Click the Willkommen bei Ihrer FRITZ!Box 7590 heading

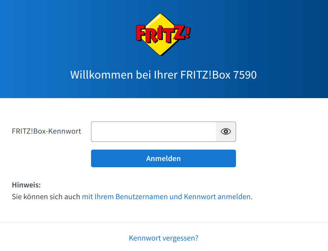pos(164,75)
